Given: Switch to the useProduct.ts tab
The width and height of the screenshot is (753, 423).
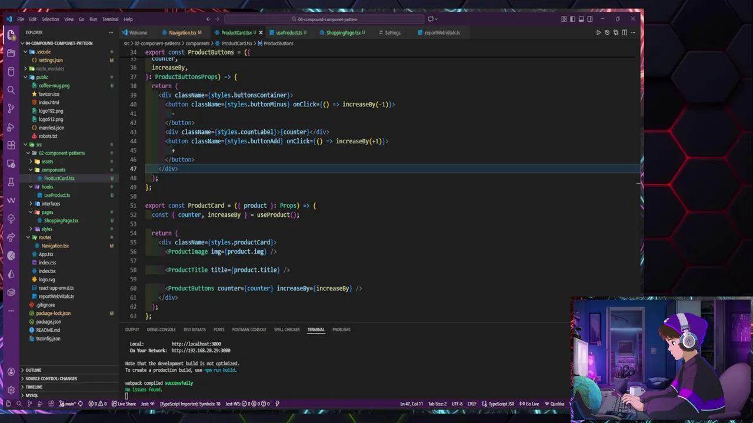Looking at the screenshot, I should point(289,33).
